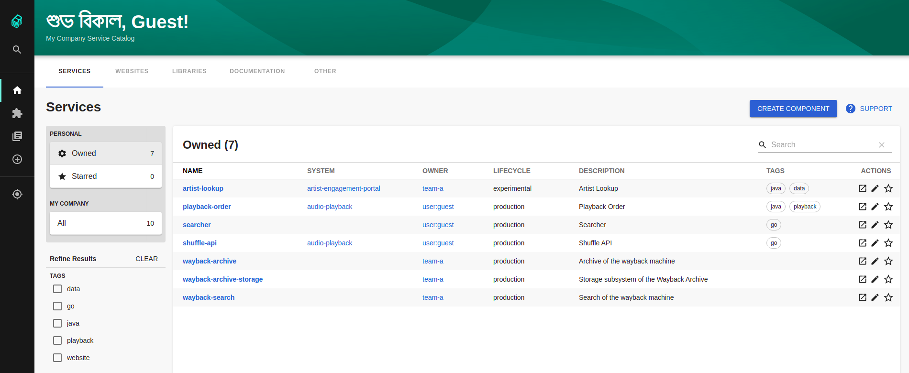Click the Backstage logo icon in sidebar
The width and height of the screenshot is (909, 373).
17,21
